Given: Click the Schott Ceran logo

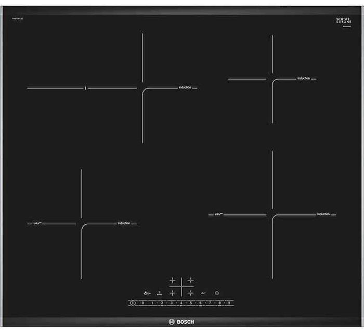Looking at the screenshot, I should tap(341, 21).
